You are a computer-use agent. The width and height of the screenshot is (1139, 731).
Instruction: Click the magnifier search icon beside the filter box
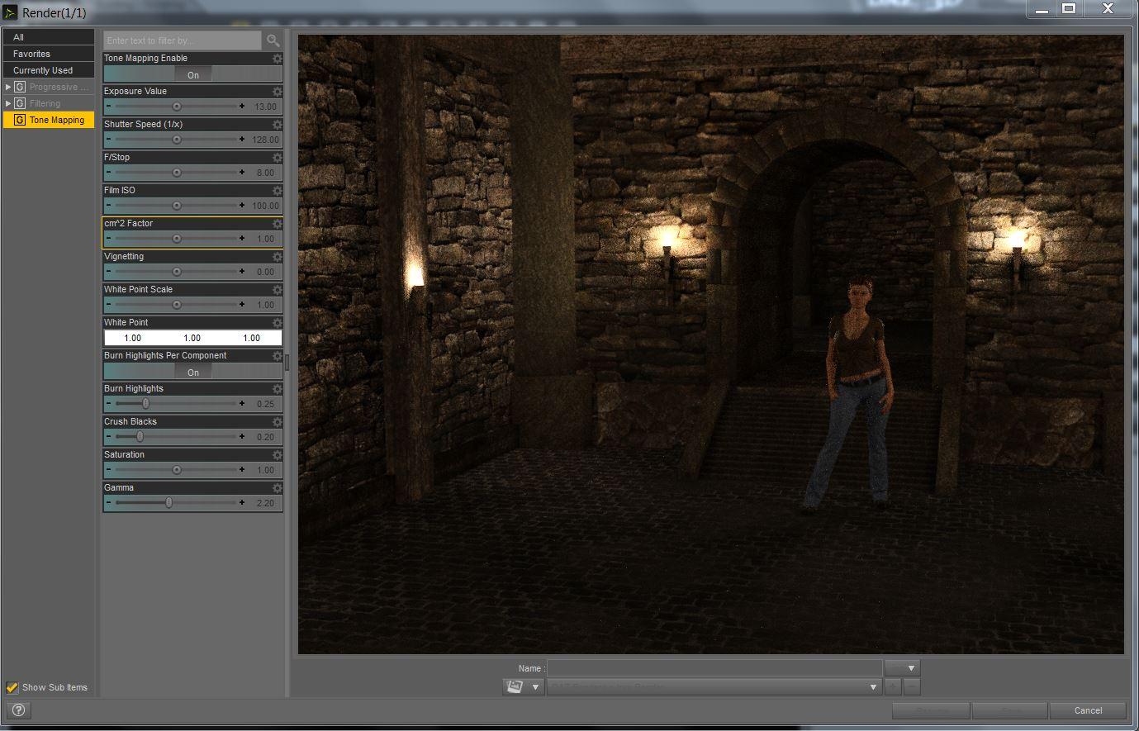[273, 40]
